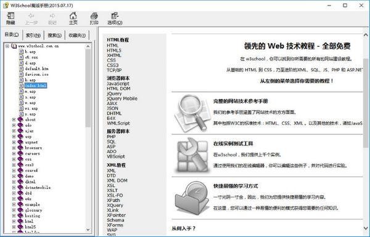370x237 pixels.
Task: Switch to the 索引(N) index tab
Action: [33, 35]
